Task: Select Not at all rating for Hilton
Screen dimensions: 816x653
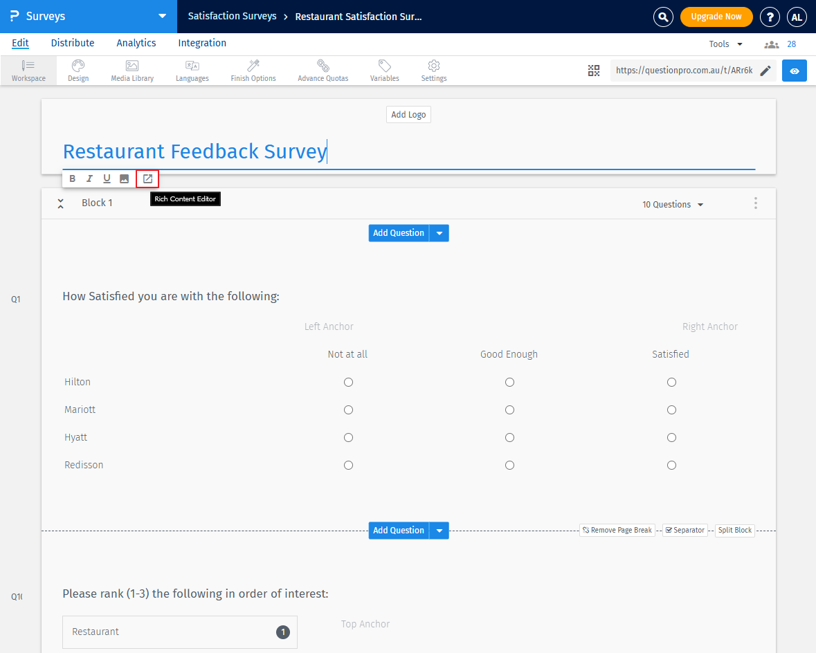Action: 348,382
